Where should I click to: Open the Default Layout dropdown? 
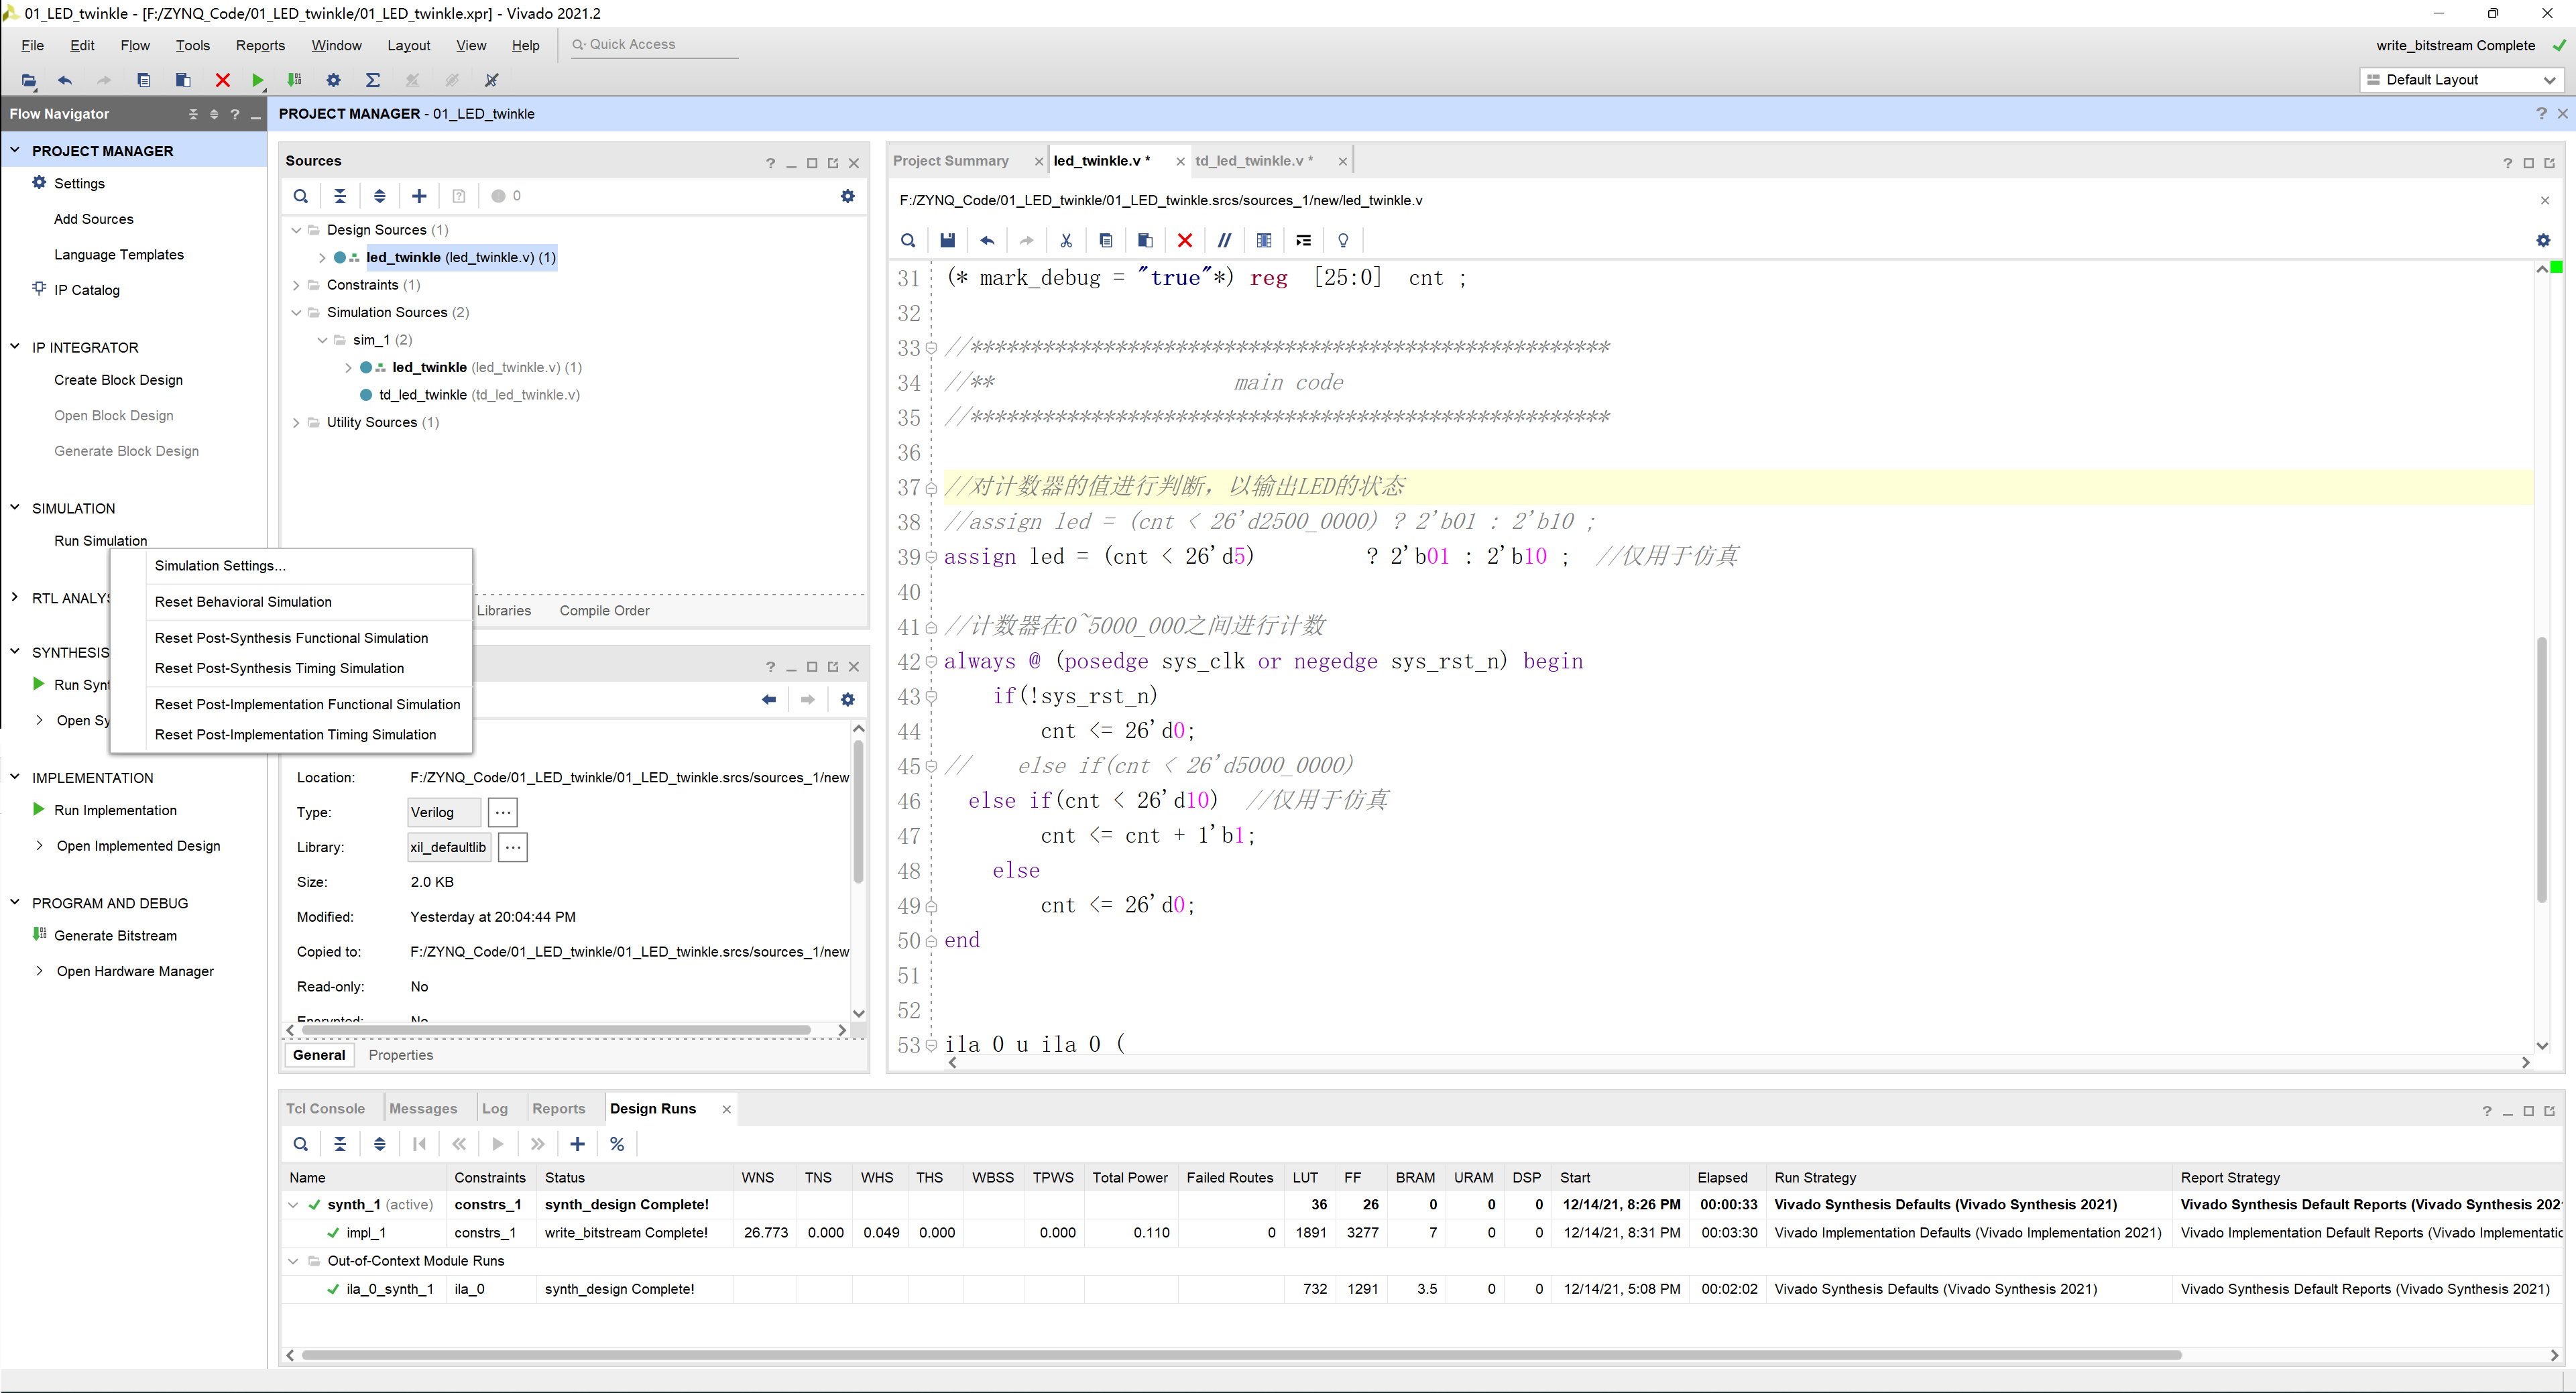[2461, 80]
